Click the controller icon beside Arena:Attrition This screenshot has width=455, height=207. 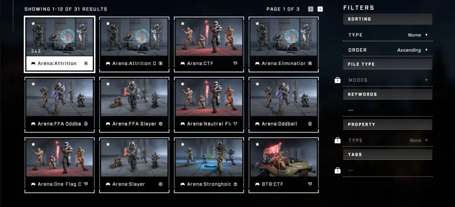(33, 63)
